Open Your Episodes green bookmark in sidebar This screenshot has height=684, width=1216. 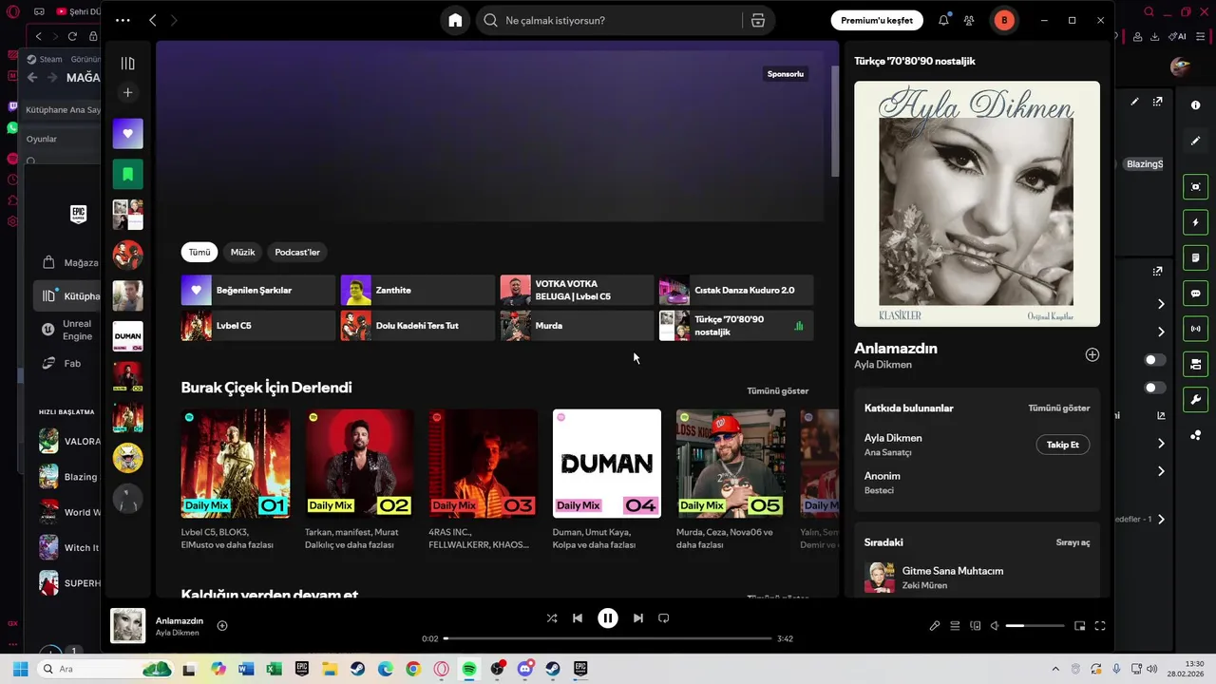127,175
